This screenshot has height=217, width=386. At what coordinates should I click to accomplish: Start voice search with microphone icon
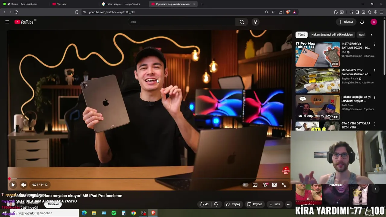[x=255, y=22]
